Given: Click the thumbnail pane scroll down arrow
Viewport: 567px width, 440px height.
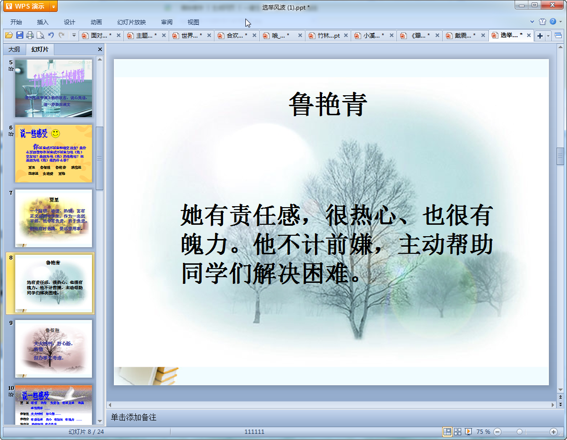Looking at the screenshot, I should tap(100, 421).
